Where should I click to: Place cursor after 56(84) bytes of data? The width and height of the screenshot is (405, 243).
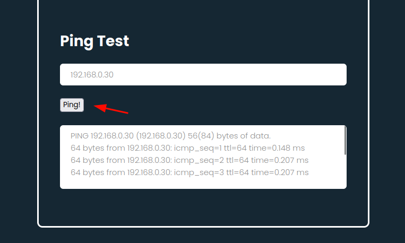(271, 136)
